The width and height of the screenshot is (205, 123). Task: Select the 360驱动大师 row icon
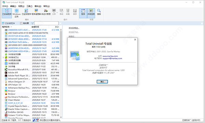click(6, 63)
